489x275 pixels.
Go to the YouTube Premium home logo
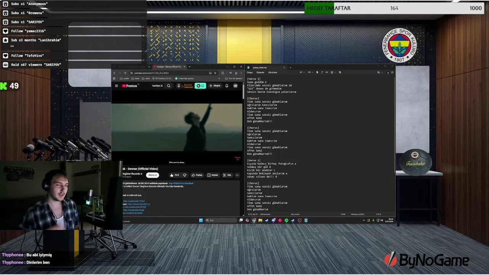(x=130, y=86)
